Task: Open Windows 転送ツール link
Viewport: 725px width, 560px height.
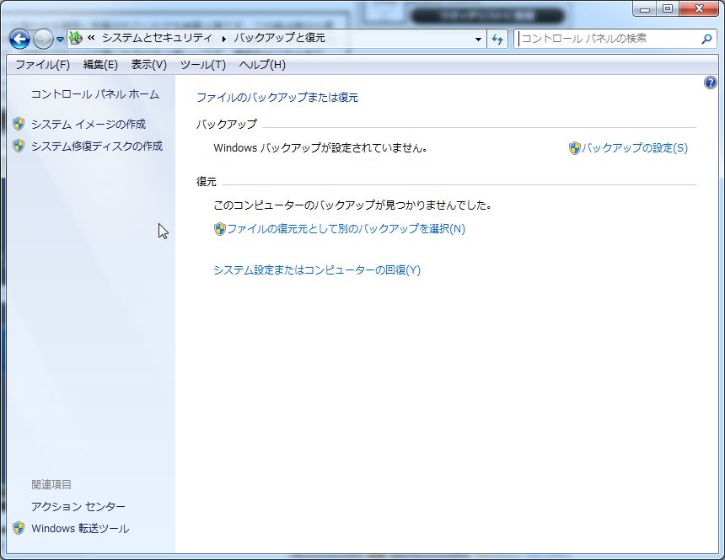Action: 80,528
